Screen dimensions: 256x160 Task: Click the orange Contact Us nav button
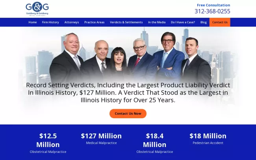pyautogui.click(x=220, y=22)
